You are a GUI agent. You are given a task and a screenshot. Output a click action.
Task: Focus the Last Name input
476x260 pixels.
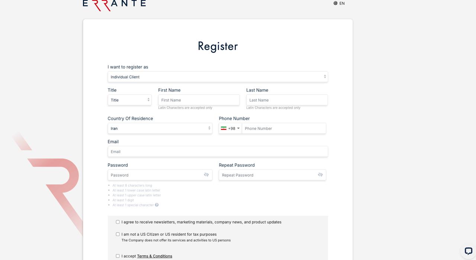click(287, 100)
